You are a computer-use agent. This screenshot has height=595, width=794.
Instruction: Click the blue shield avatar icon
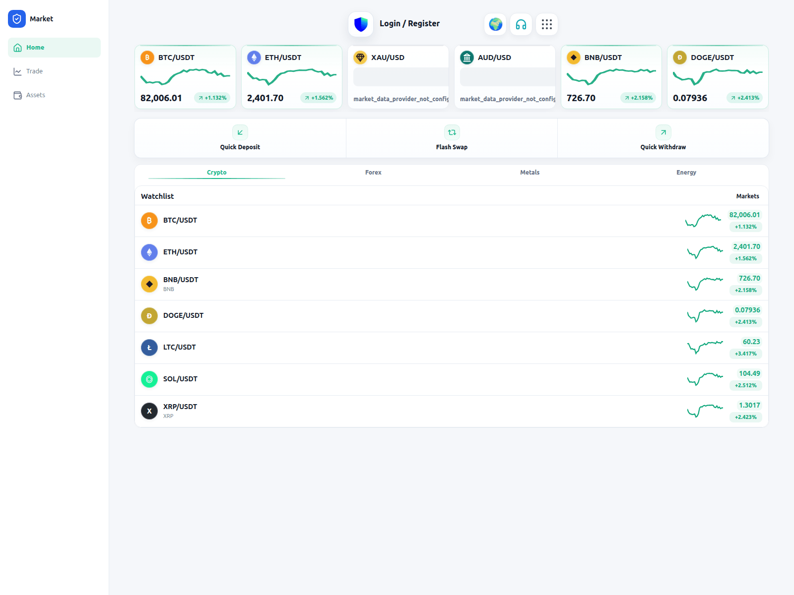(361, 24)
